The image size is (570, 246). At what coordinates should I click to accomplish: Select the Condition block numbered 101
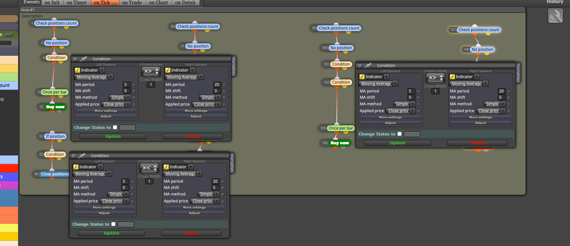[x=341, y=64]
